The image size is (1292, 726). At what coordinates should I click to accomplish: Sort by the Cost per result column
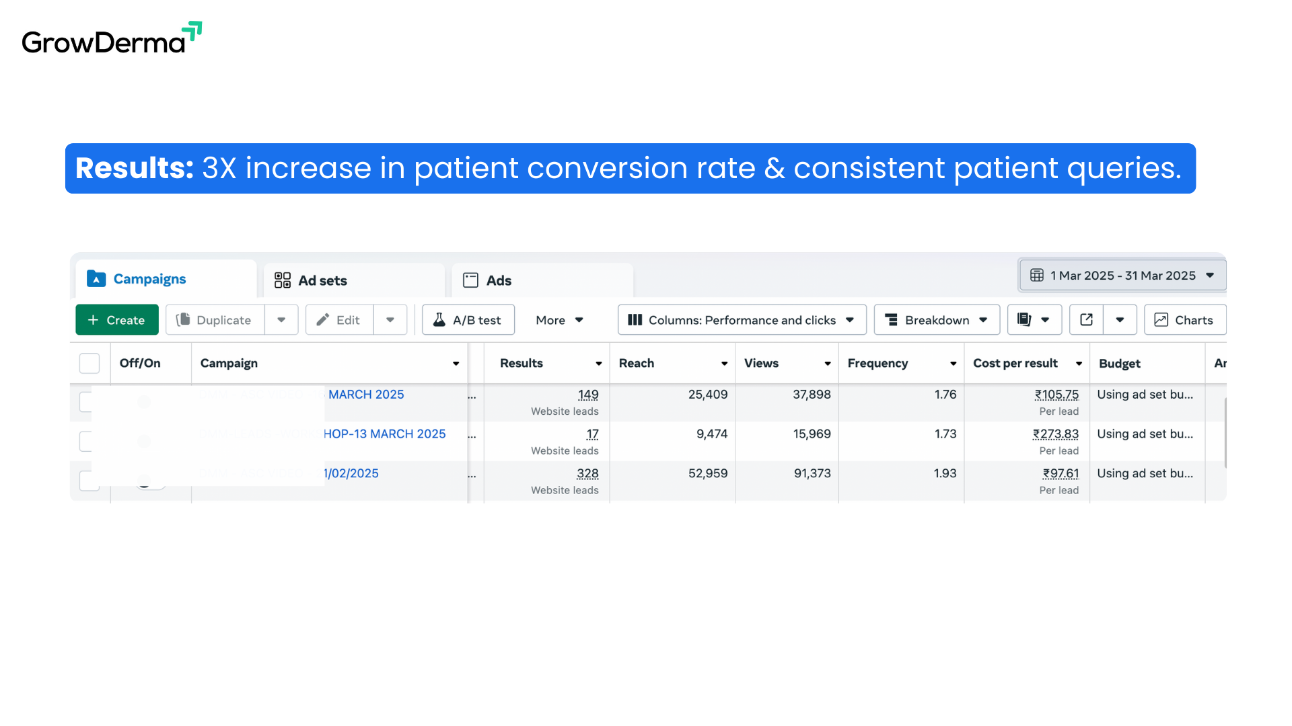pyautogui.click(x=1015, y=363)
